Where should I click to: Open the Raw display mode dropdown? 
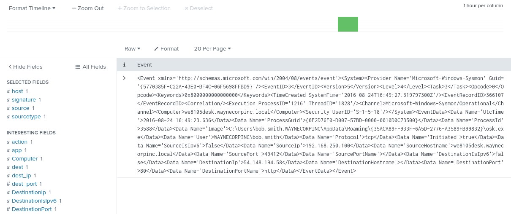click(132, 48)
